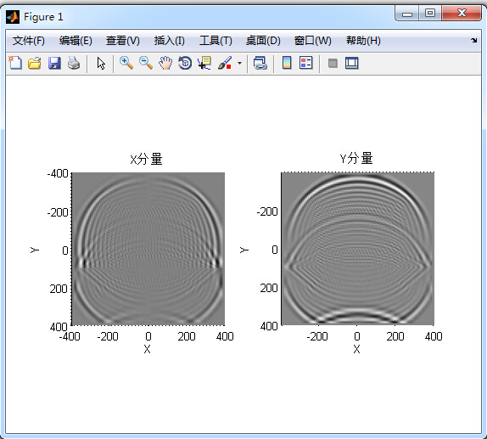Activate the Zoom In magnifier tool

(126, 63)
